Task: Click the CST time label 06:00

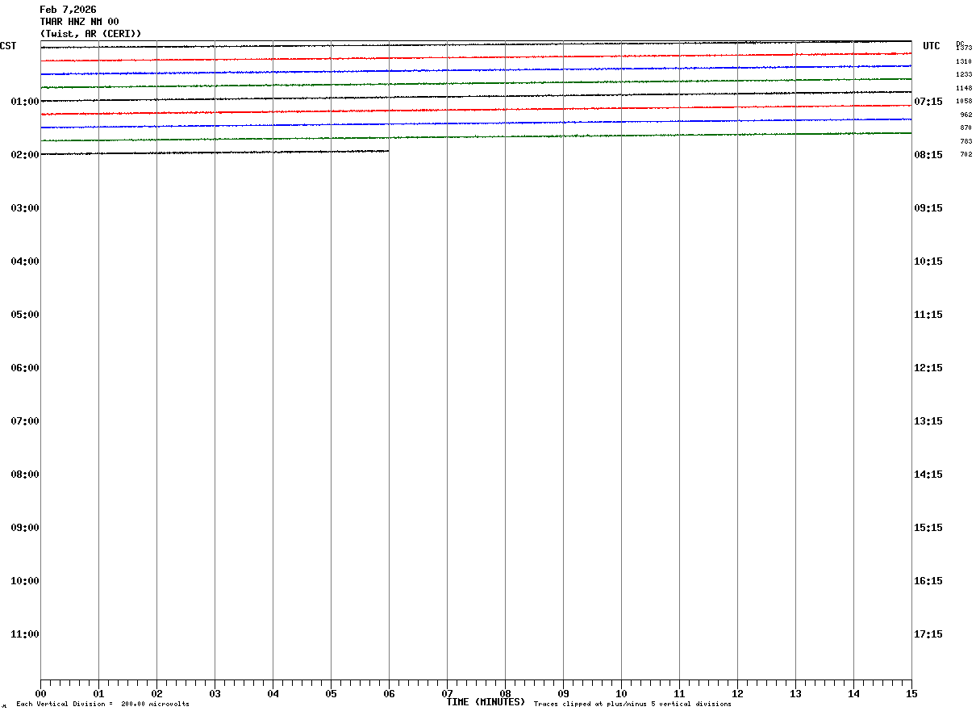Action: click(25, 367)
